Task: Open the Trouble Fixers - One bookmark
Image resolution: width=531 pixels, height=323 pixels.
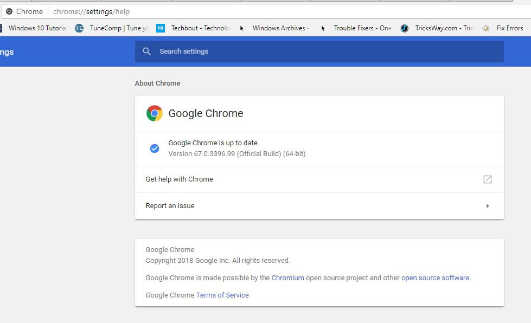Action: point(363,28)
